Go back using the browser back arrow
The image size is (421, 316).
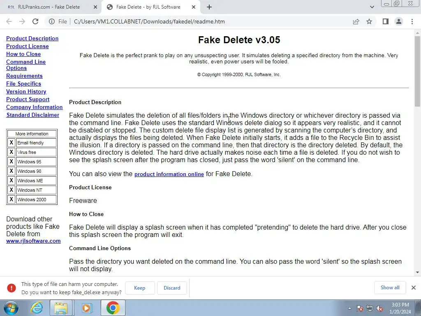9,21
